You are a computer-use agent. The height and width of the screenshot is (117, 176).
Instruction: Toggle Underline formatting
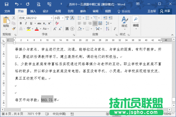tap(31, 23)
